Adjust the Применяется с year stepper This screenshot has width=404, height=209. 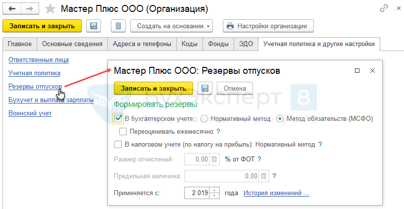214,193
